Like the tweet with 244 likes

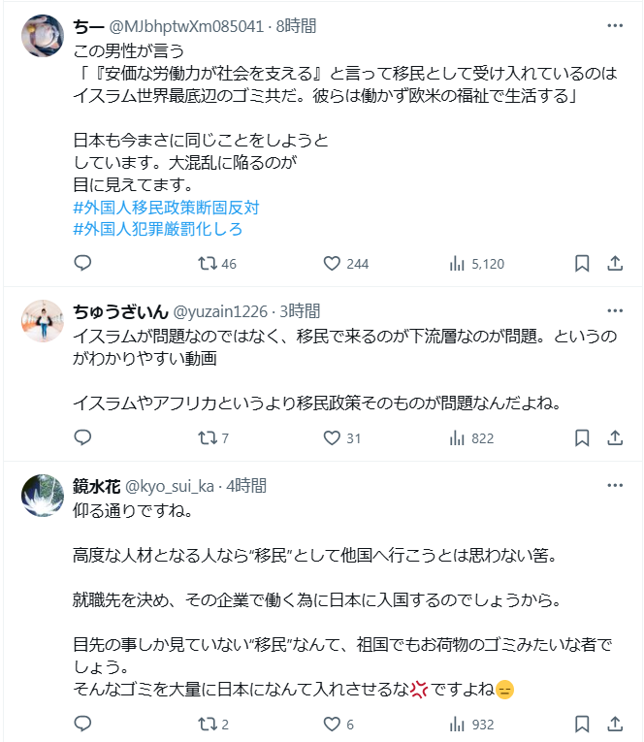point(332,263)
